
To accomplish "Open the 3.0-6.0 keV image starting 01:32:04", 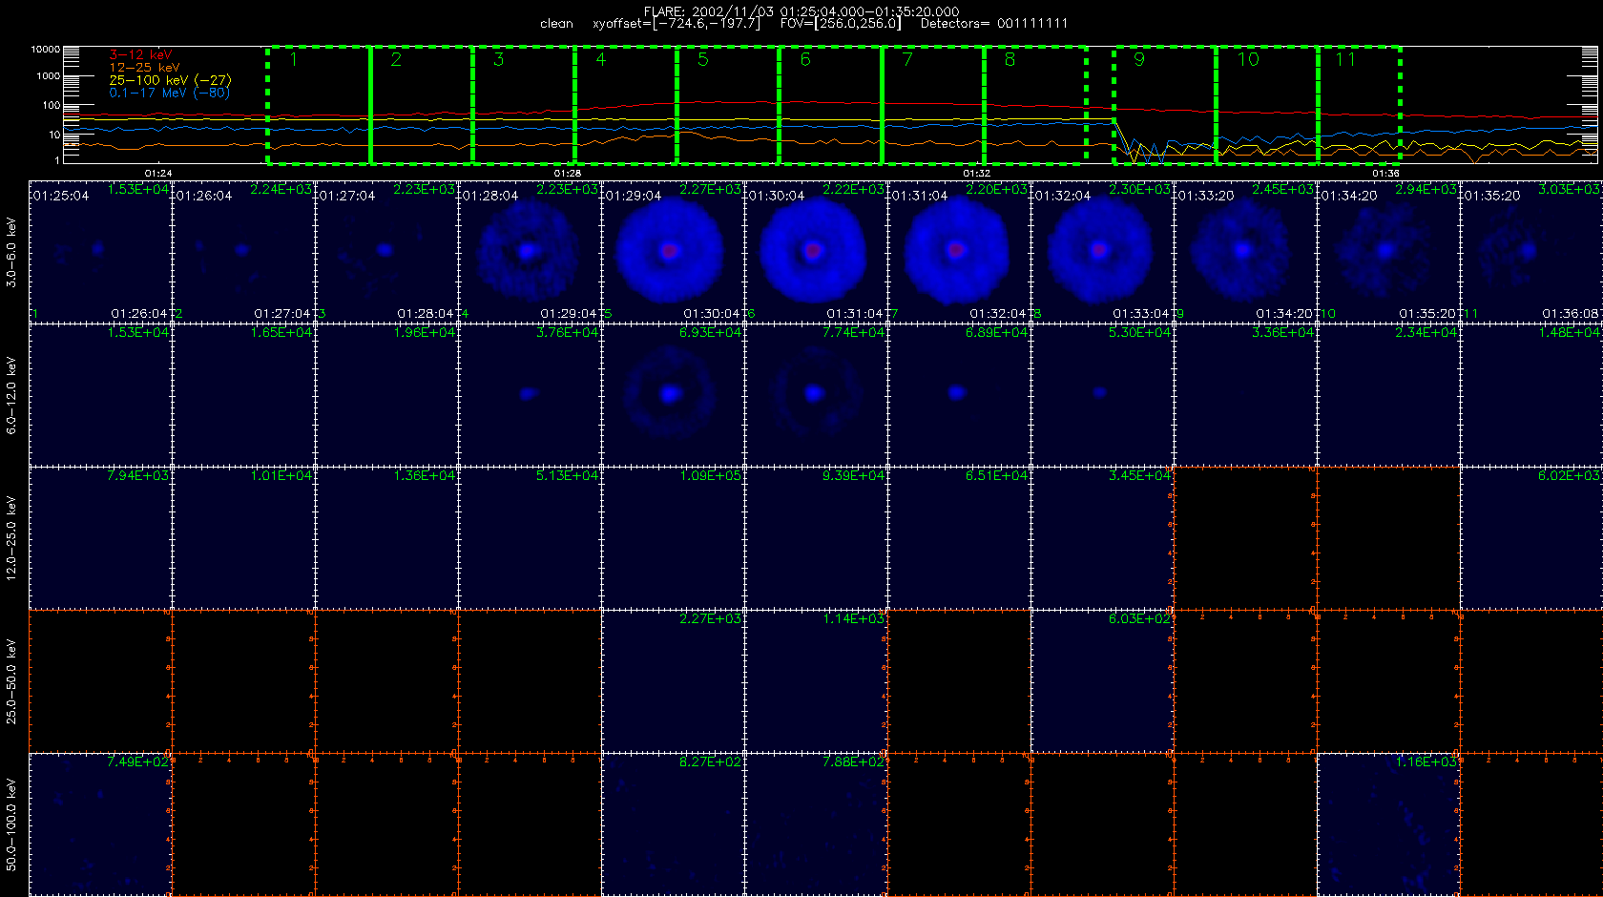I will (x=1102, y=251).
